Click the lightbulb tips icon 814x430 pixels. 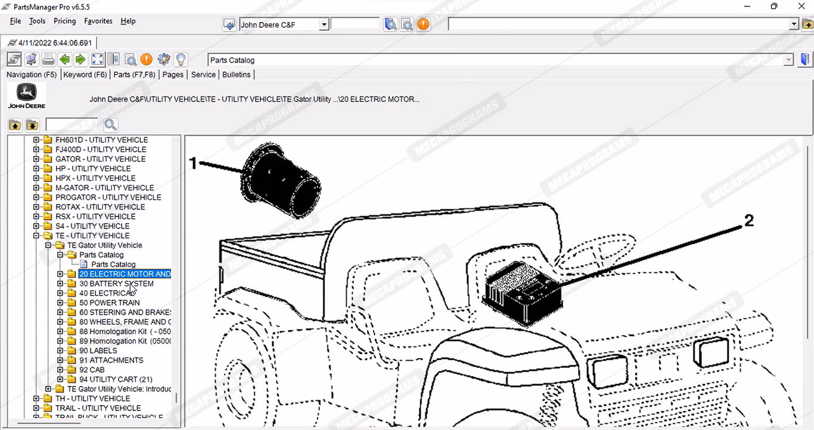pos(181,59)
